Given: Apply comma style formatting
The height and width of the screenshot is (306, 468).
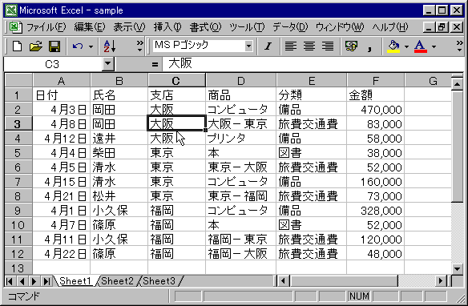Looking at the screenshot, I should [369, 46].
